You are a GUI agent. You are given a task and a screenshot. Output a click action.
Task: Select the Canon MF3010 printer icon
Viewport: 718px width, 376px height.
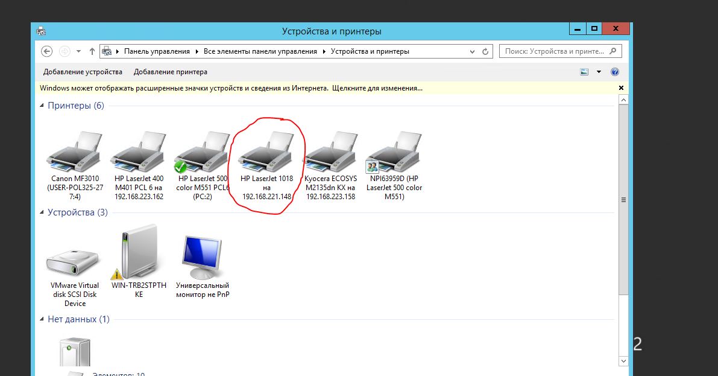pos(75,152)
